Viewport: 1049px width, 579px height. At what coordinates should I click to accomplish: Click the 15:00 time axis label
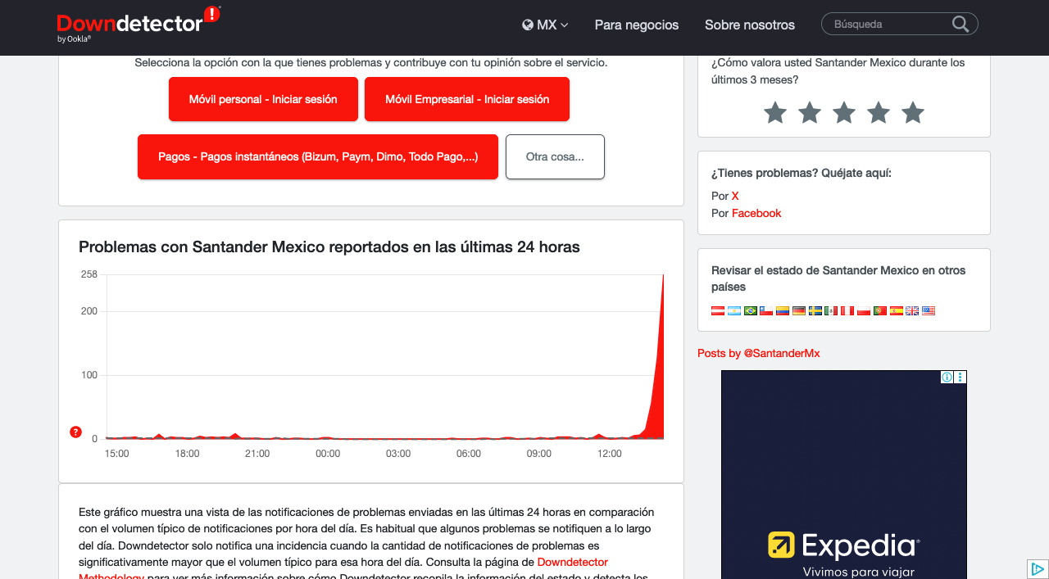tap(116, 454)
